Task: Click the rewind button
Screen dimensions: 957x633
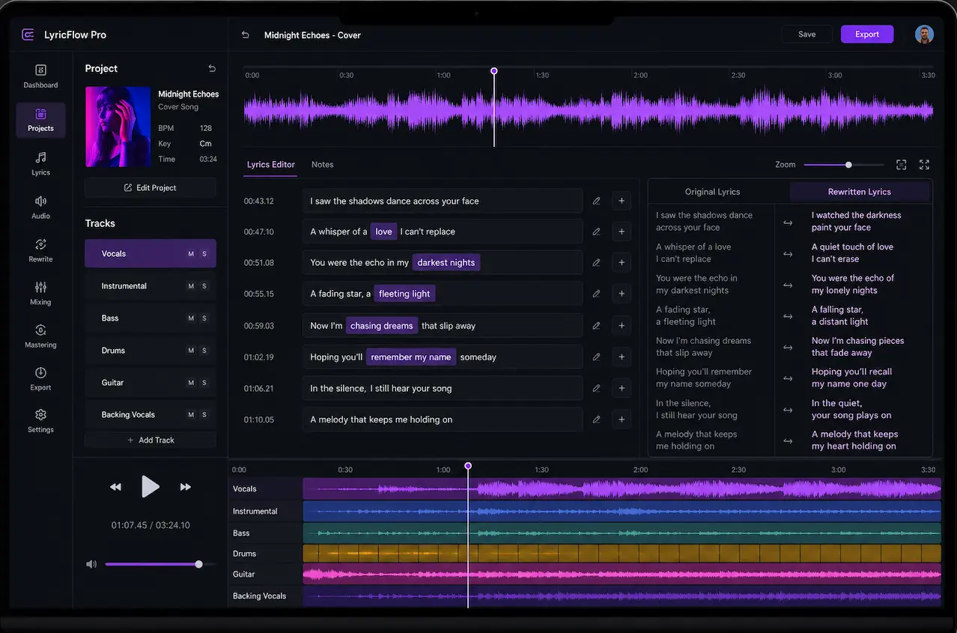Action: pos(115,487)
